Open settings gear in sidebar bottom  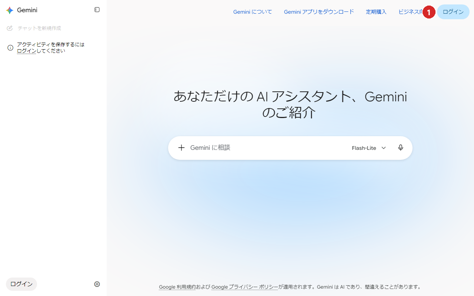pyautogui.click(x=97, y=284)
